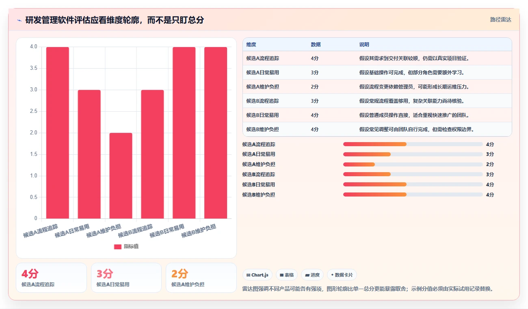Click the 路径雷达 label in the header

click(501, 19)
